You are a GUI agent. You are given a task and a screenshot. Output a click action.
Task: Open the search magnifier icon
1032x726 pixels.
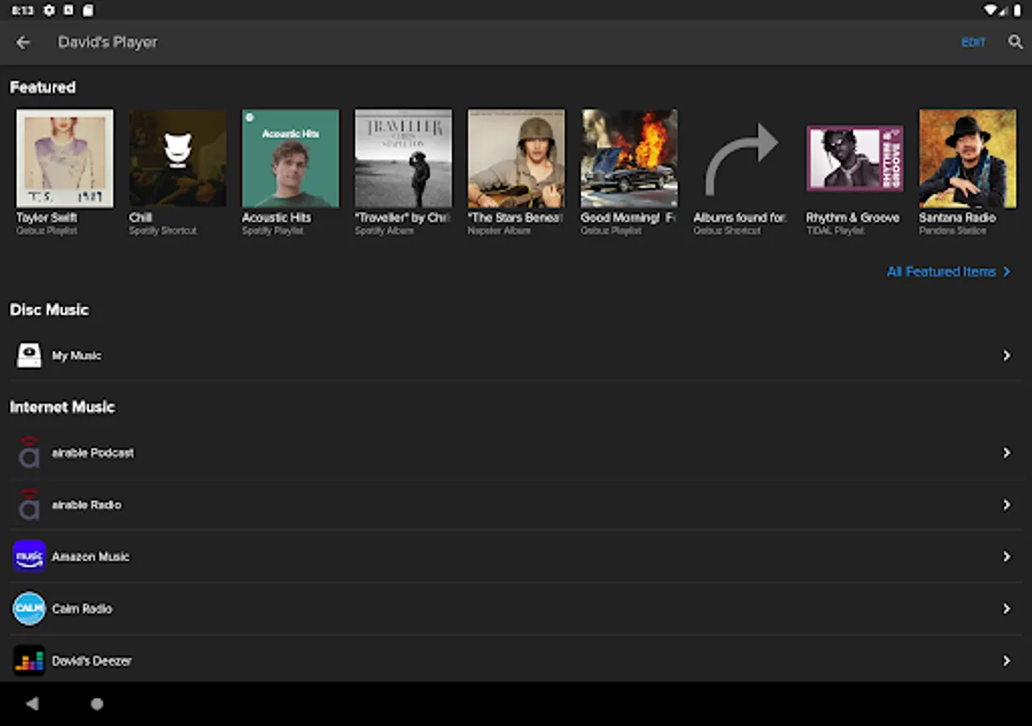click(1015, 42)
